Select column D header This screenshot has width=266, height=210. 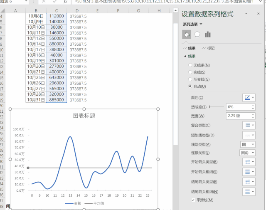click(x=77, y=11)
